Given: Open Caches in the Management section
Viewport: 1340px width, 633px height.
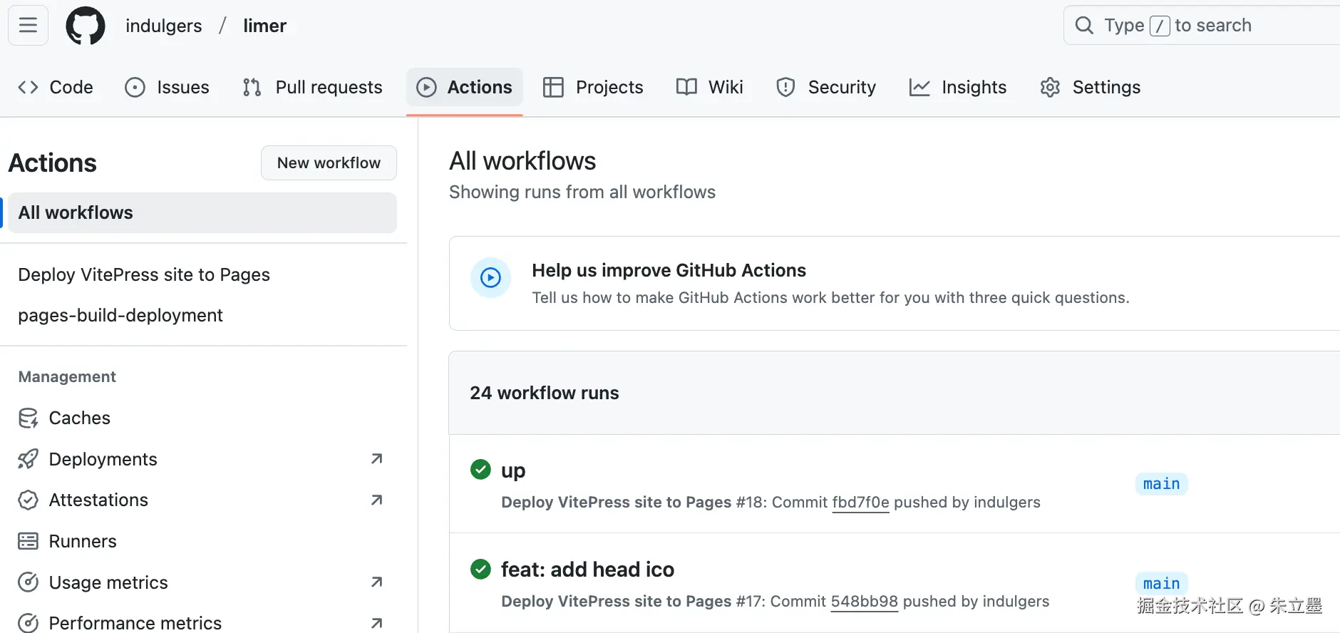Looking at the screenshot, I should tap(79, 418).
